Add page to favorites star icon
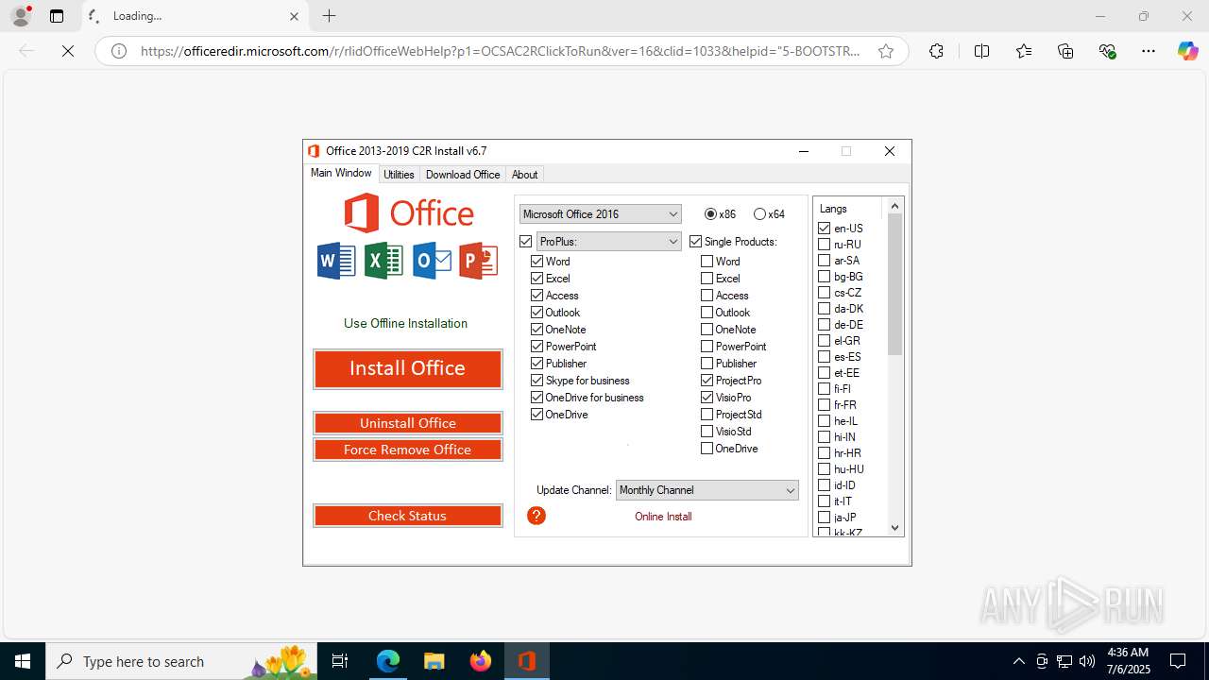 coord(886,51)
